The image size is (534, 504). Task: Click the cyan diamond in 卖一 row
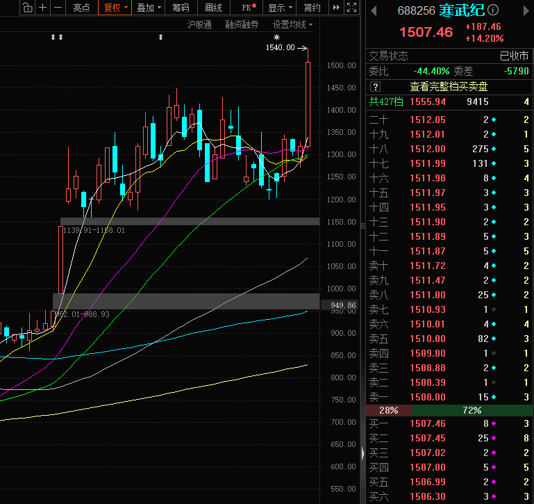point(494,397)
